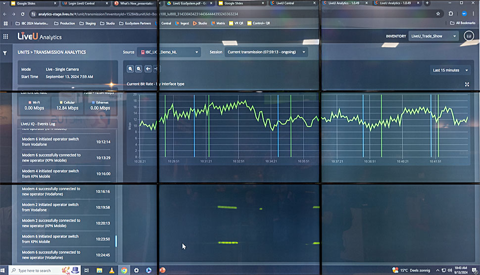Expand the tab search chevron in Chrome
The height and width of the screenshot is (275, 480).
[4, 3]
